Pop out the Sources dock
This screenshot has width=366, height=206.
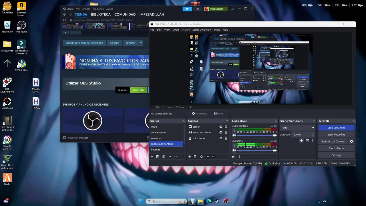(227, 121)
